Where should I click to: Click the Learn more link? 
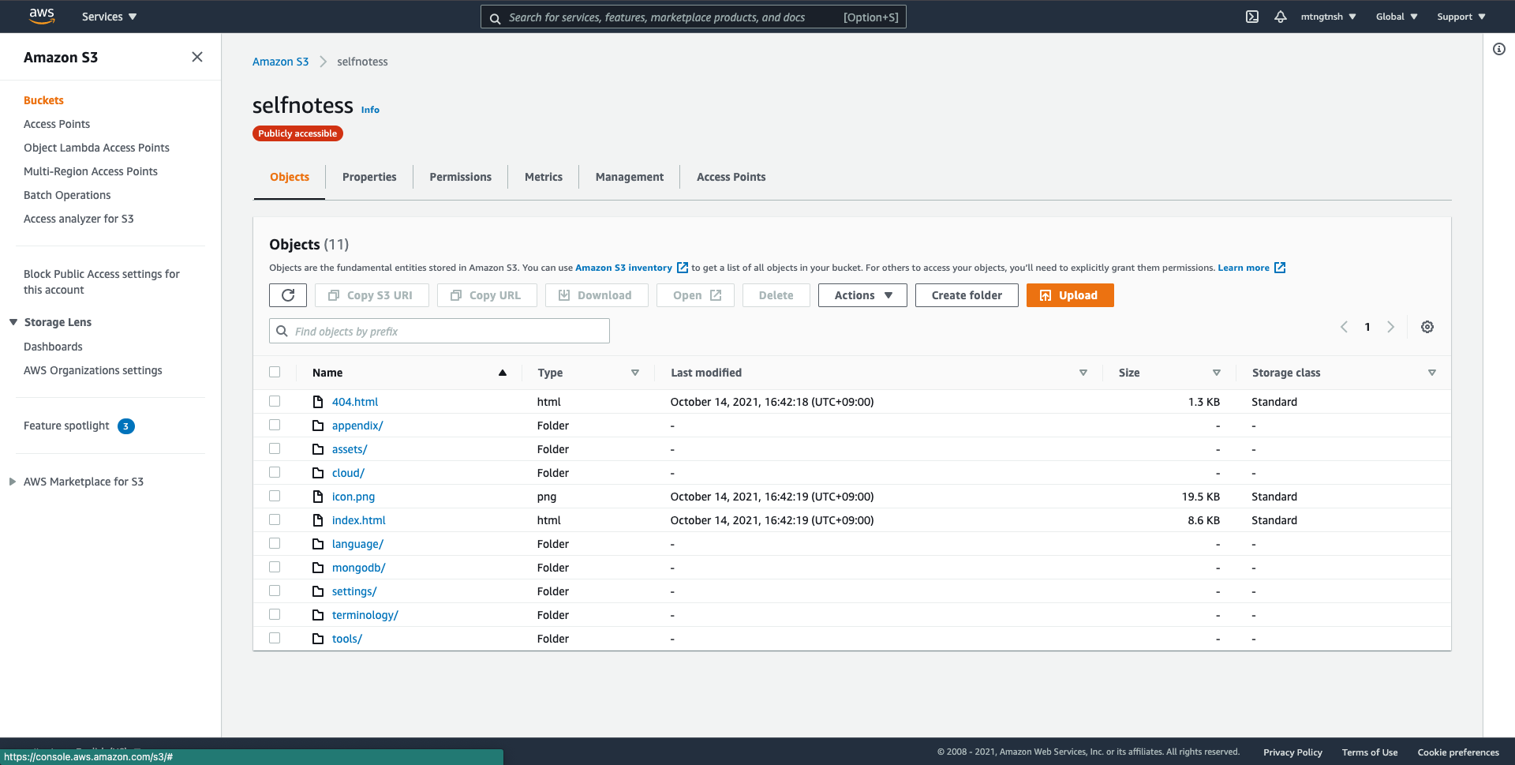coord(1244,268)
